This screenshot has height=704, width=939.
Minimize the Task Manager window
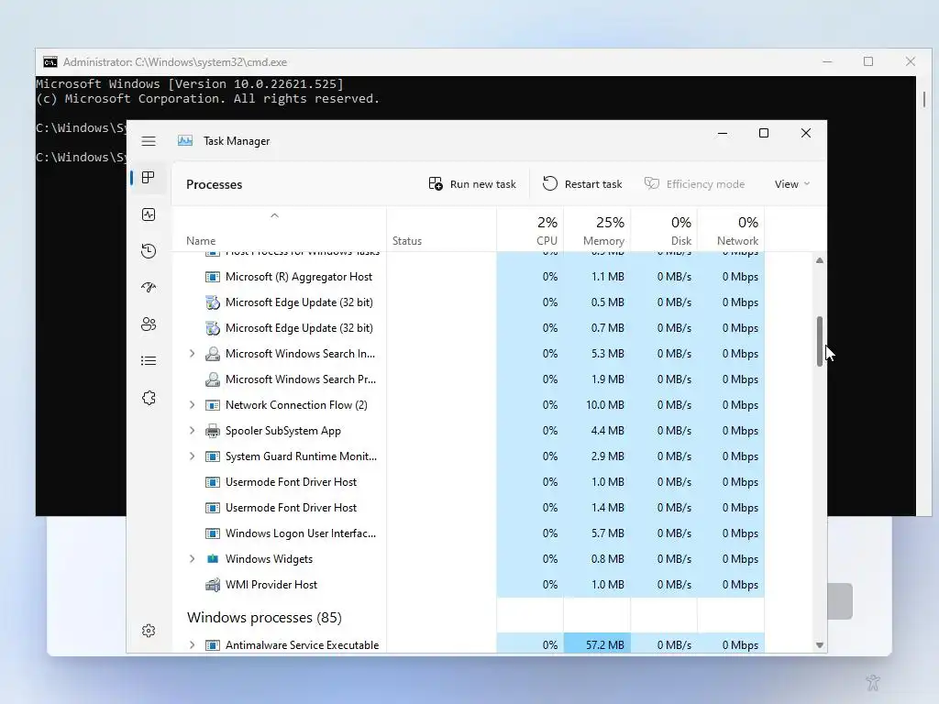click(723, 133)
